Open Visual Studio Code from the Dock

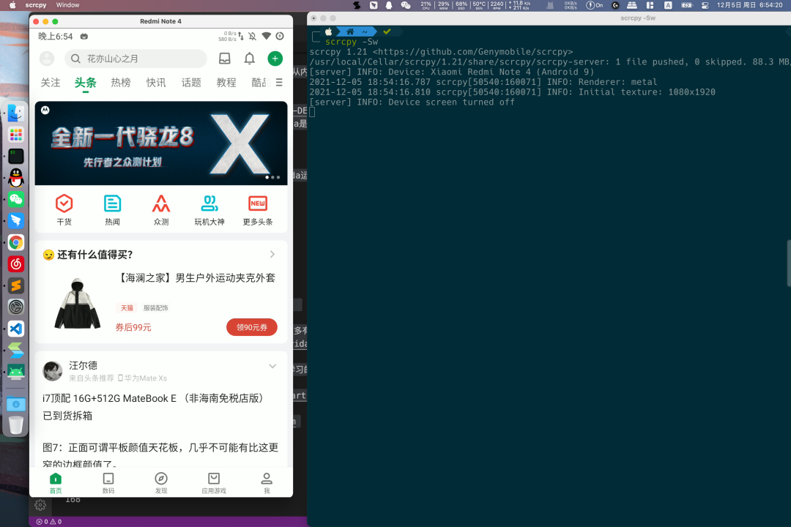pyautogui.click(x=15, y=329)
